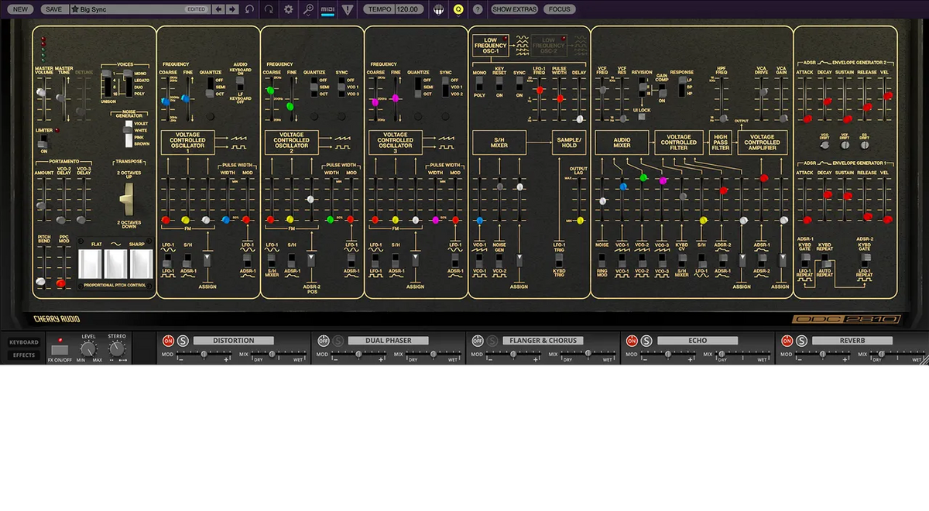The image size is (929, 511).
Task: Open the VCO 1 Assign dropdown arrow
Action: pos(207,256)
